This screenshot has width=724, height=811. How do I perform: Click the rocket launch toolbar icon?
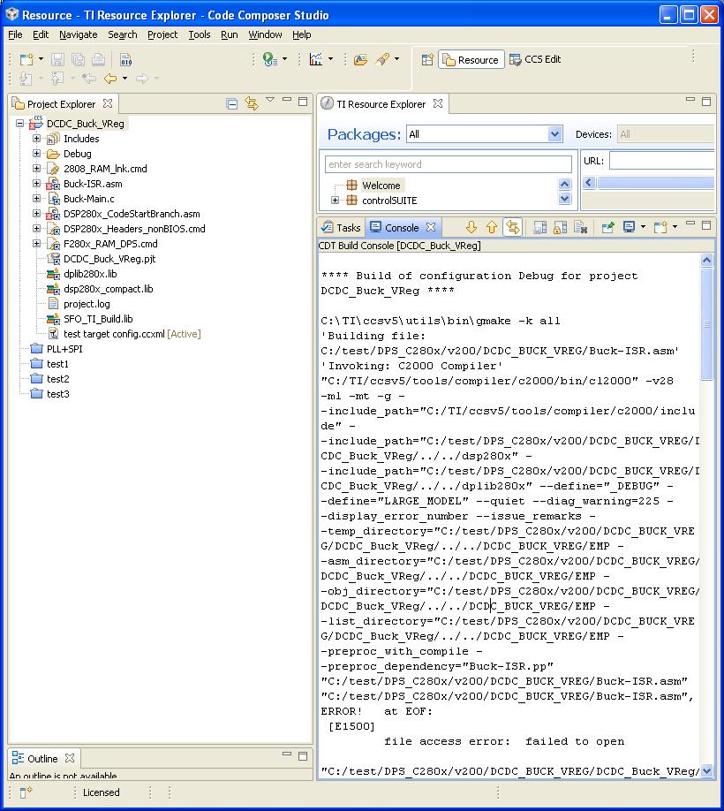[382, 59]
